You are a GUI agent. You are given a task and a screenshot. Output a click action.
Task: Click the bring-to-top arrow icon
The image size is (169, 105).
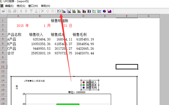click(x=31, y=11)
